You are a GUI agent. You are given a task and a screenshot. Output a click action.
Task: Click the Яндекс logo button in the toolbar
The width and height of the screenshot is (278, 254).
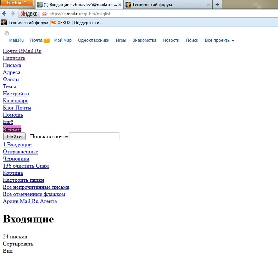(29, 13)
